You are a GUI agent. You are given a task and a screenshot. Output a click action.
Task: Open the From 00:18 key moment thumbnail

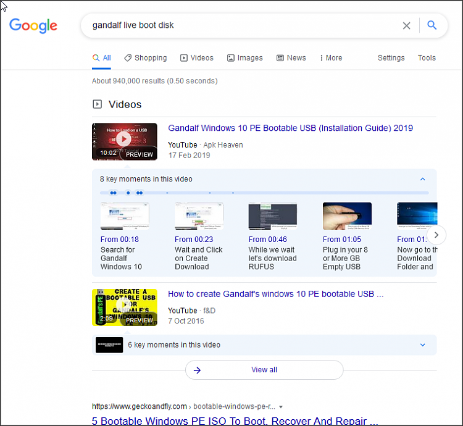pos(125,216)
